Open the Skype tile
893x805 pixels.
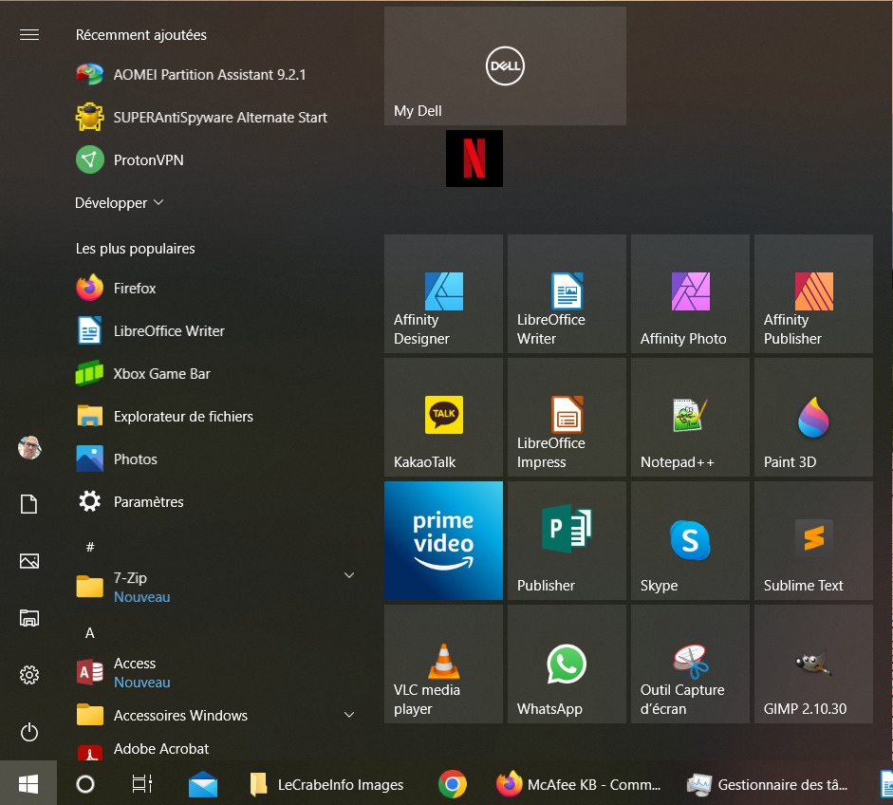point(690,541)
